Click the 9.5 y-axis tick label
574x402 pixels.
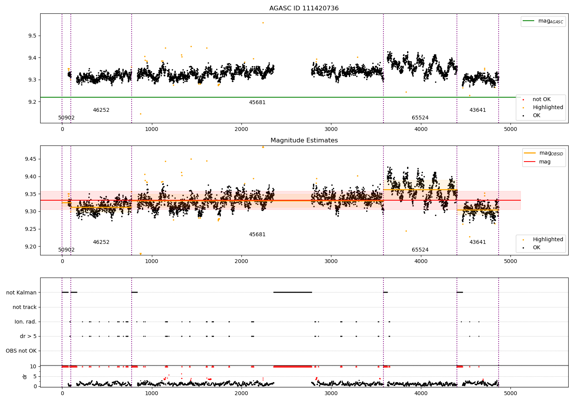pos(33,36)
